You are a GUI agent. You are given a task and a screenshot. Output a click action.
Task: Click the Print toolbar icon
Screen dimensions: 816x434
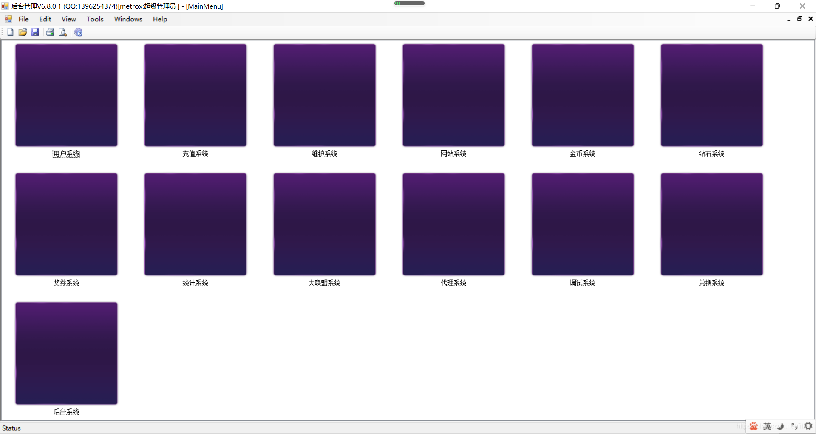50,32
